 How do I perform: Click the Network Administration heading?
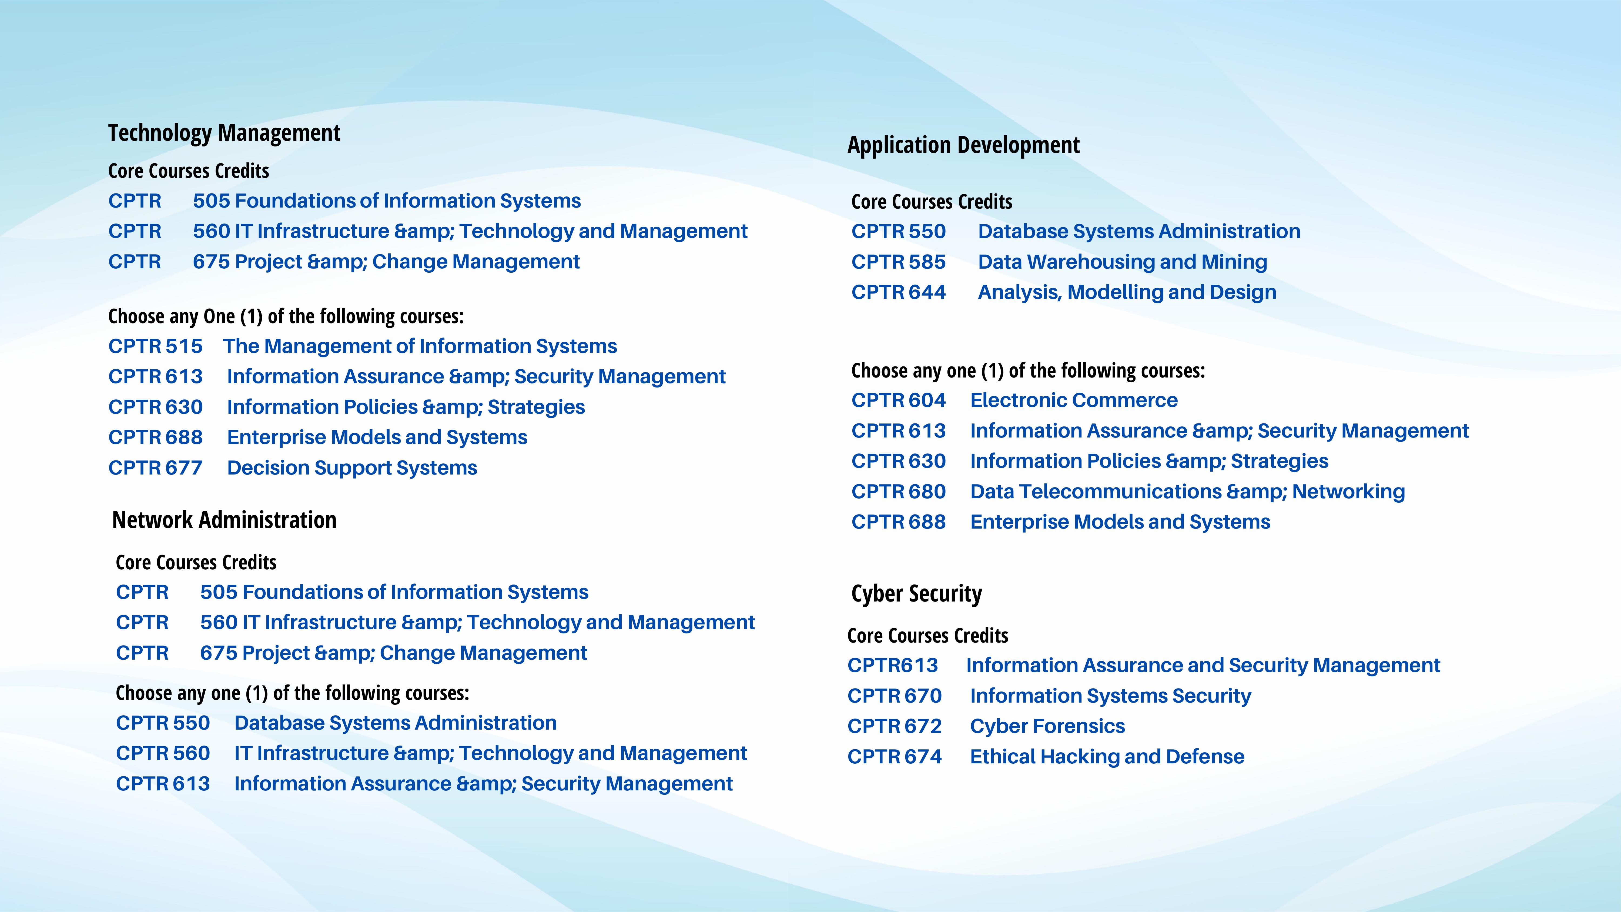(x=224, y=520)
